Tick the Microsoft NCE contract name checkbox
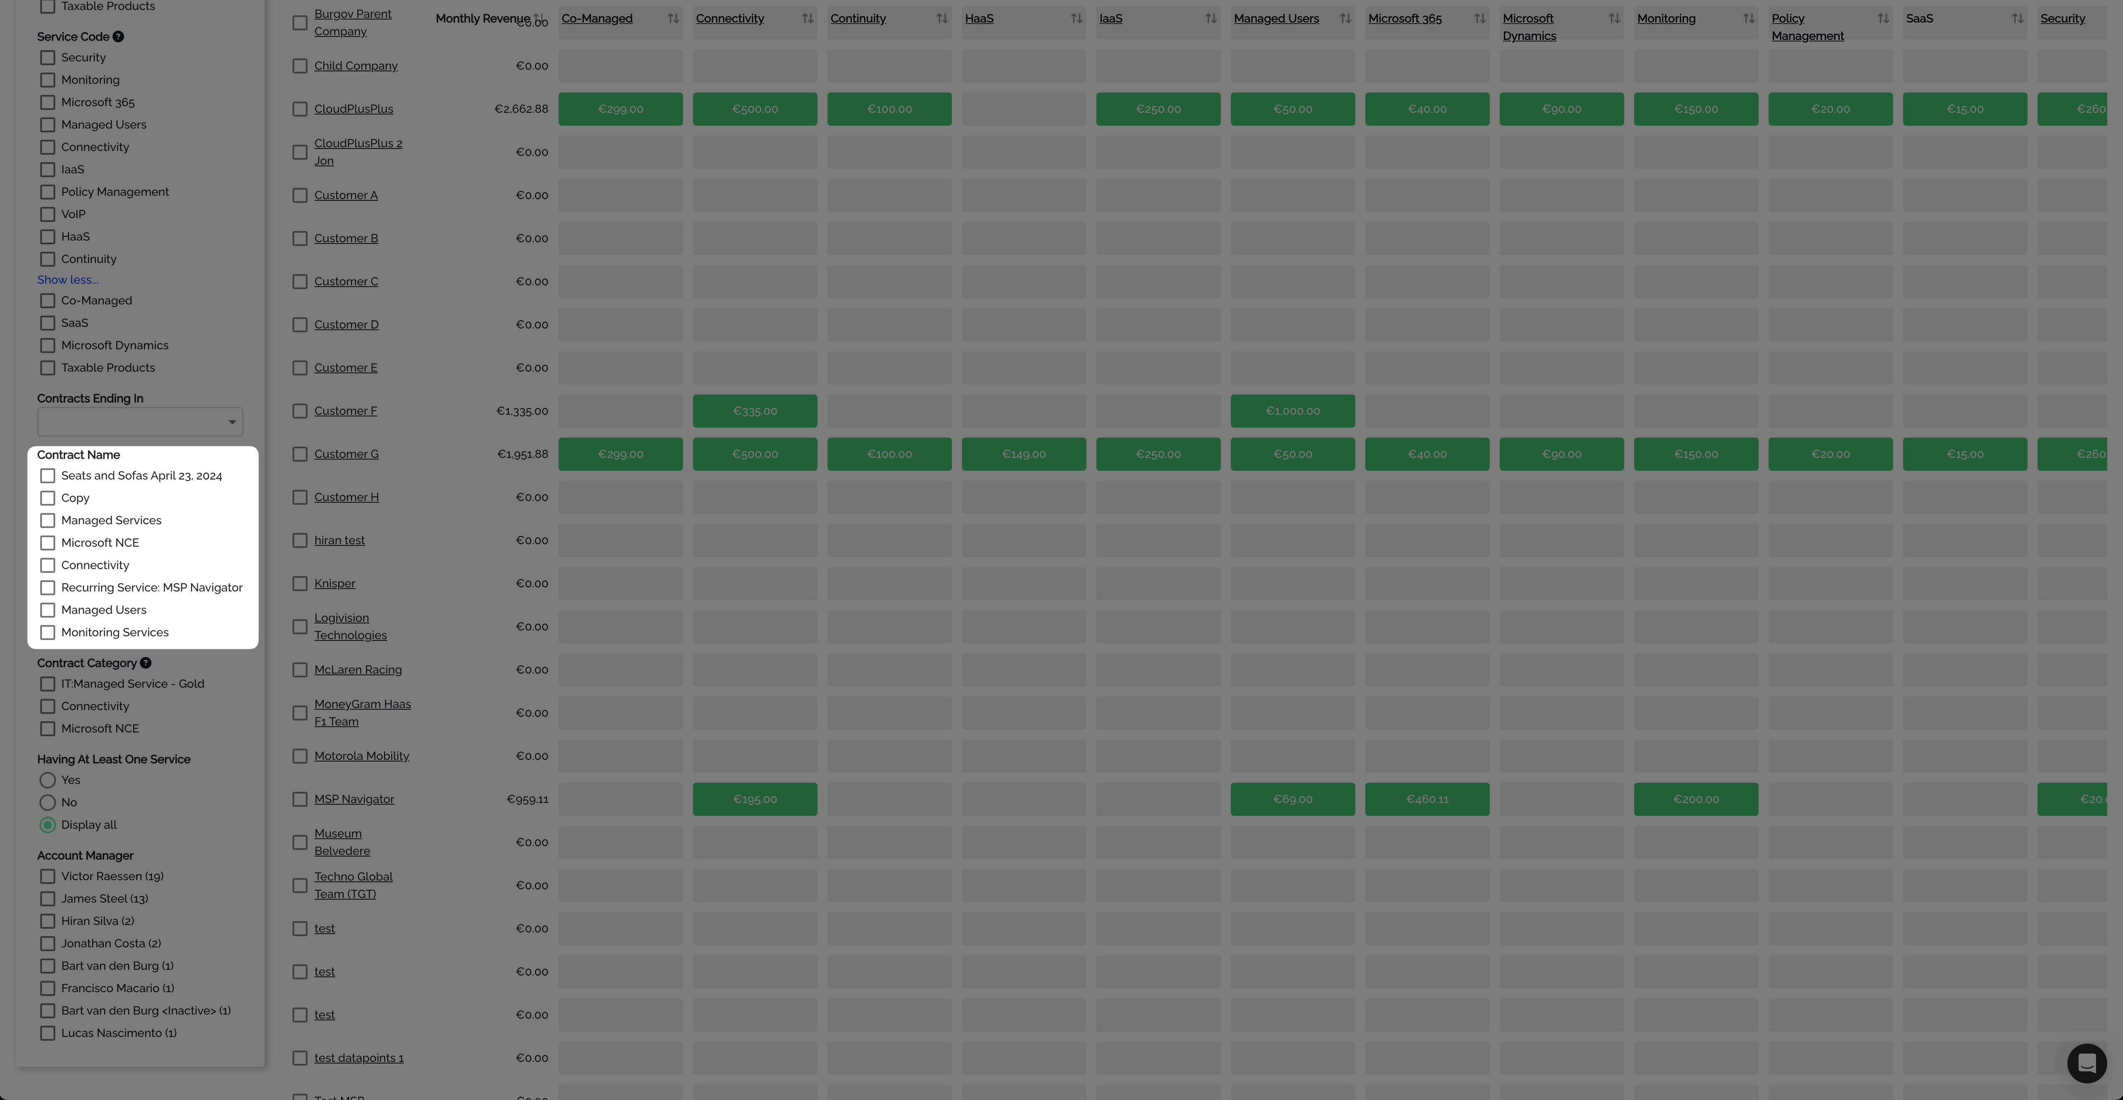 tap(48, 542)
